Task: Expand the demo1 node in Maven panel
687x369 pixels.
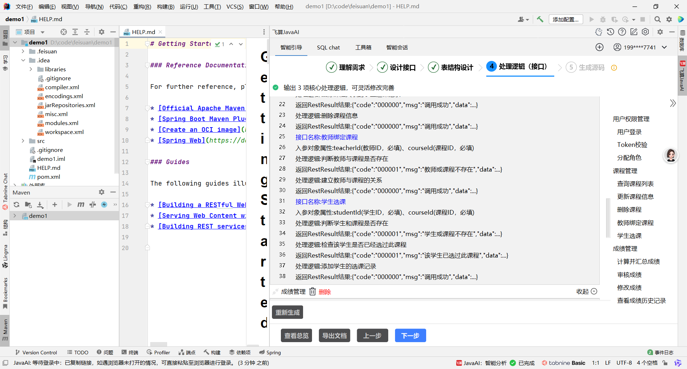Action: pos(15,216)
